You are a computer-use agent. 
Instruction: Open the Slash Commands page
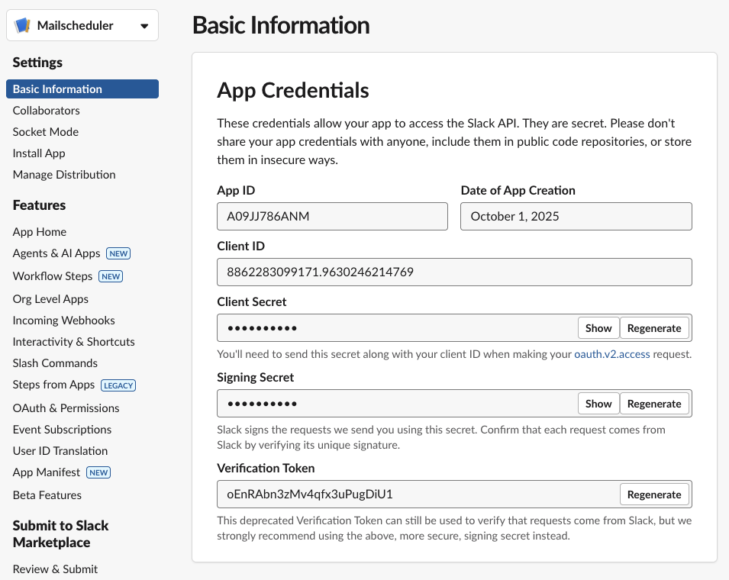55,363
